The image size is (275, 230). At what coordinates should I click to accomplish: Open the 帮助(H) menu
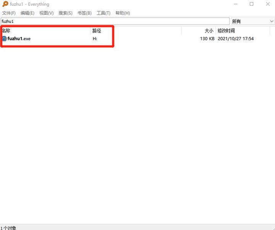click(123, 13)
